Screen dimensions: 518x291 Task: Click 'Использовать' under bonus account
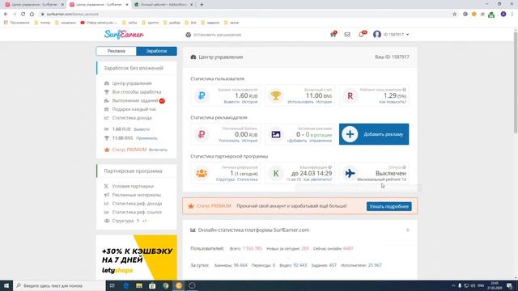(300, 102)
